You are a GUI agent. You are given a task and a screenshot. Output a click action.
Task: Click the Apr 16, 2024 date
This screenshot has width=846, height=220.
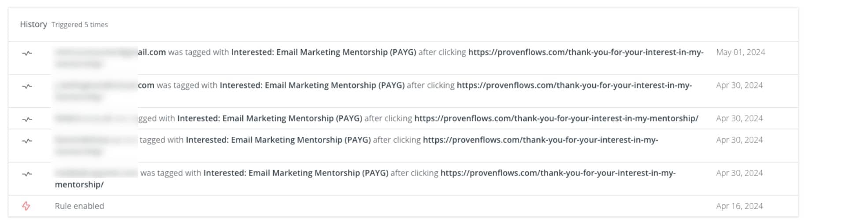739,206
